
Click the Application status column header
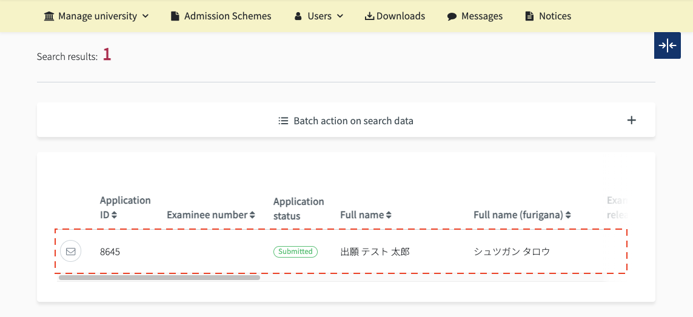coord(299,209)
